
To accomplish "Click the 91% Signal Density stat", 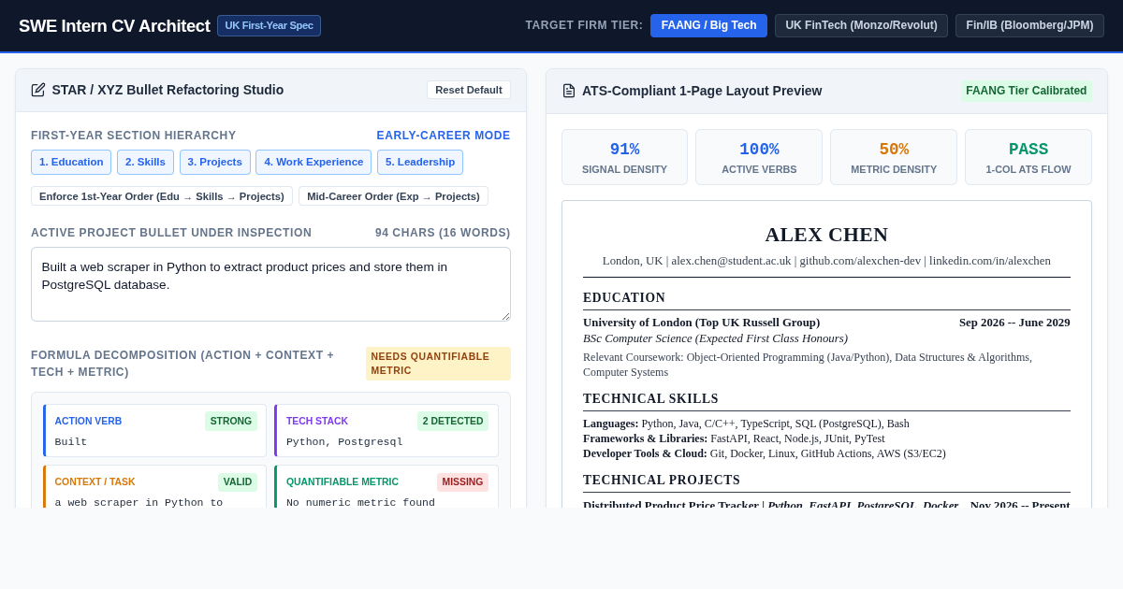I will coord(624,157).
